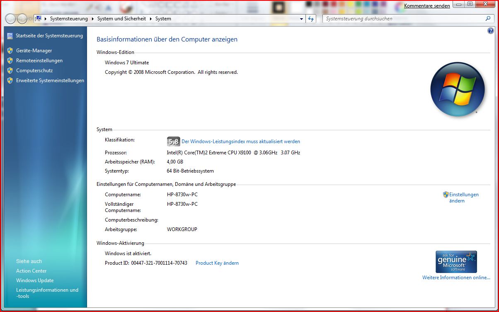Expand the address bar history dropdown

tap(301, 19)
